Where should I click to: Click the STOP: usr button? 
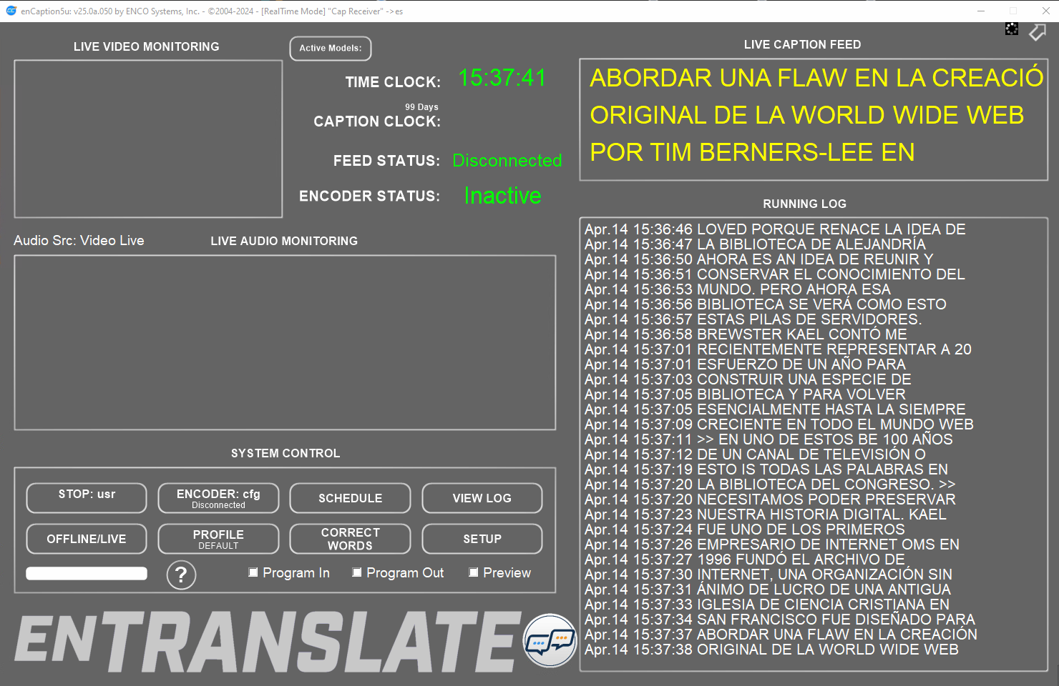tap(87, 498)
